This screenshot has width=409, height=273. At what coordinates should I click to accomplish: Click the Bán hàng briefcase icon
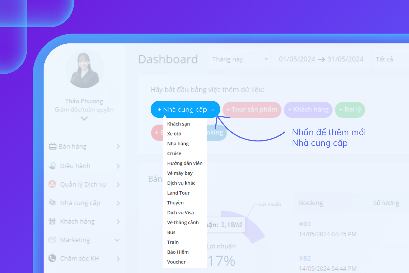coord(53,146)
